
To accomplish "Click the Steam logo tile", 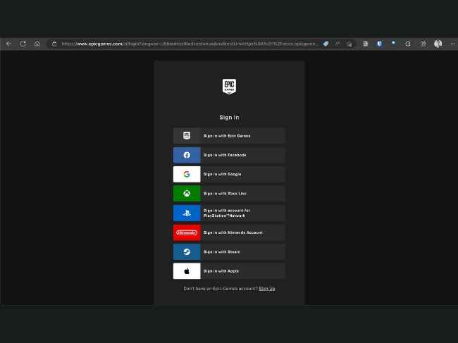I will tap(187, 252).
